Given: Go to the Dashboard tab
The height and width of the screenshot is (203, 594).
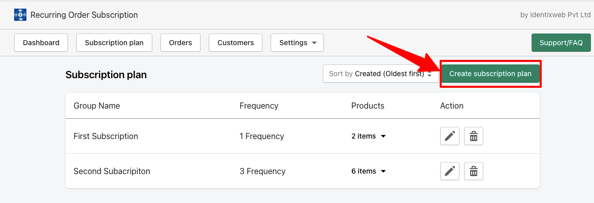Looking at the screenshot, I should [x=41, y=43].
